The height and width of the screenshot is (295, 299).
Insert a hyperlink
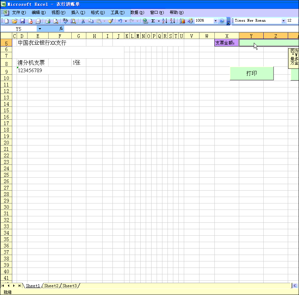coord(146,21)
